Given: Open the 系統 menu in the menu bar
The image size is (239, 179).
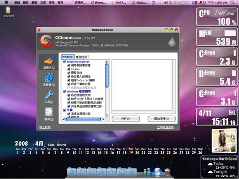Looking at the screenshot, I should [x=17, y=3].
